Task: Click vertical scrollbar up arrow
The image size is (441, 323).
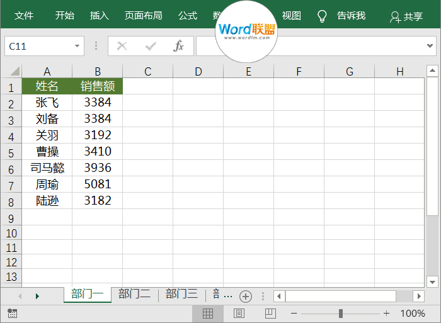Action: [x=432, y=71]
